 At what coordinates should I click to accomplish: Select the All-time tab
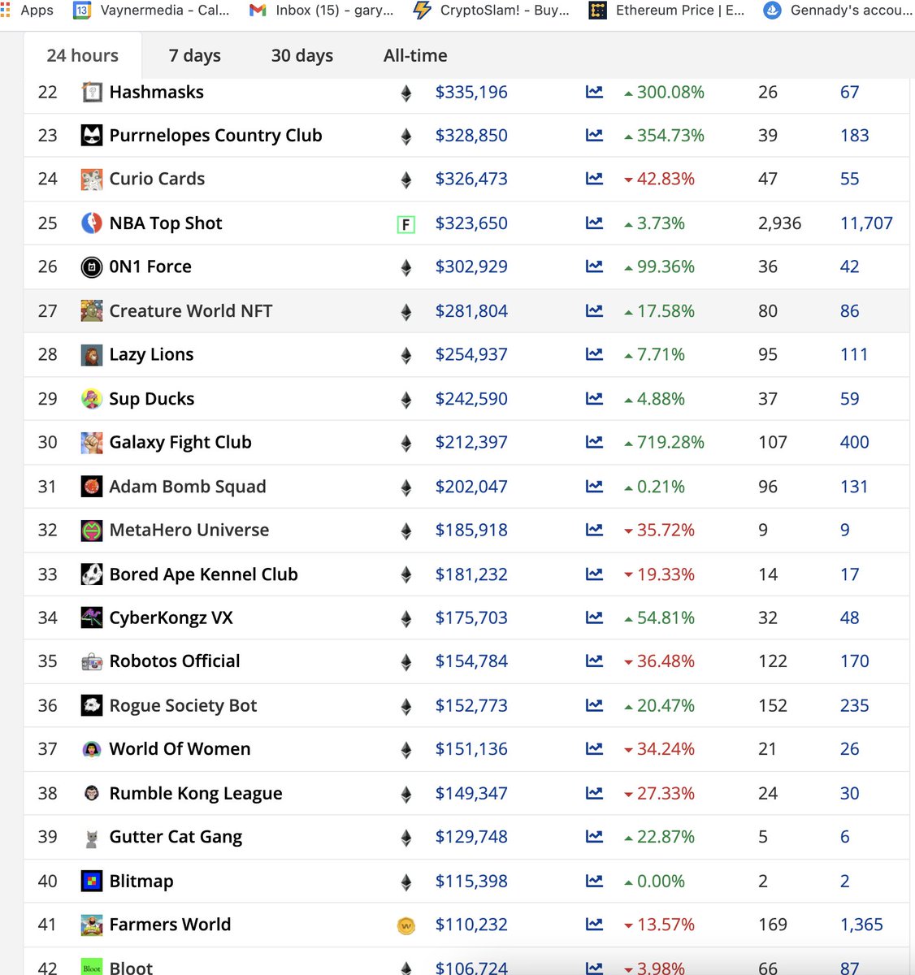click(x=415, y=55)
